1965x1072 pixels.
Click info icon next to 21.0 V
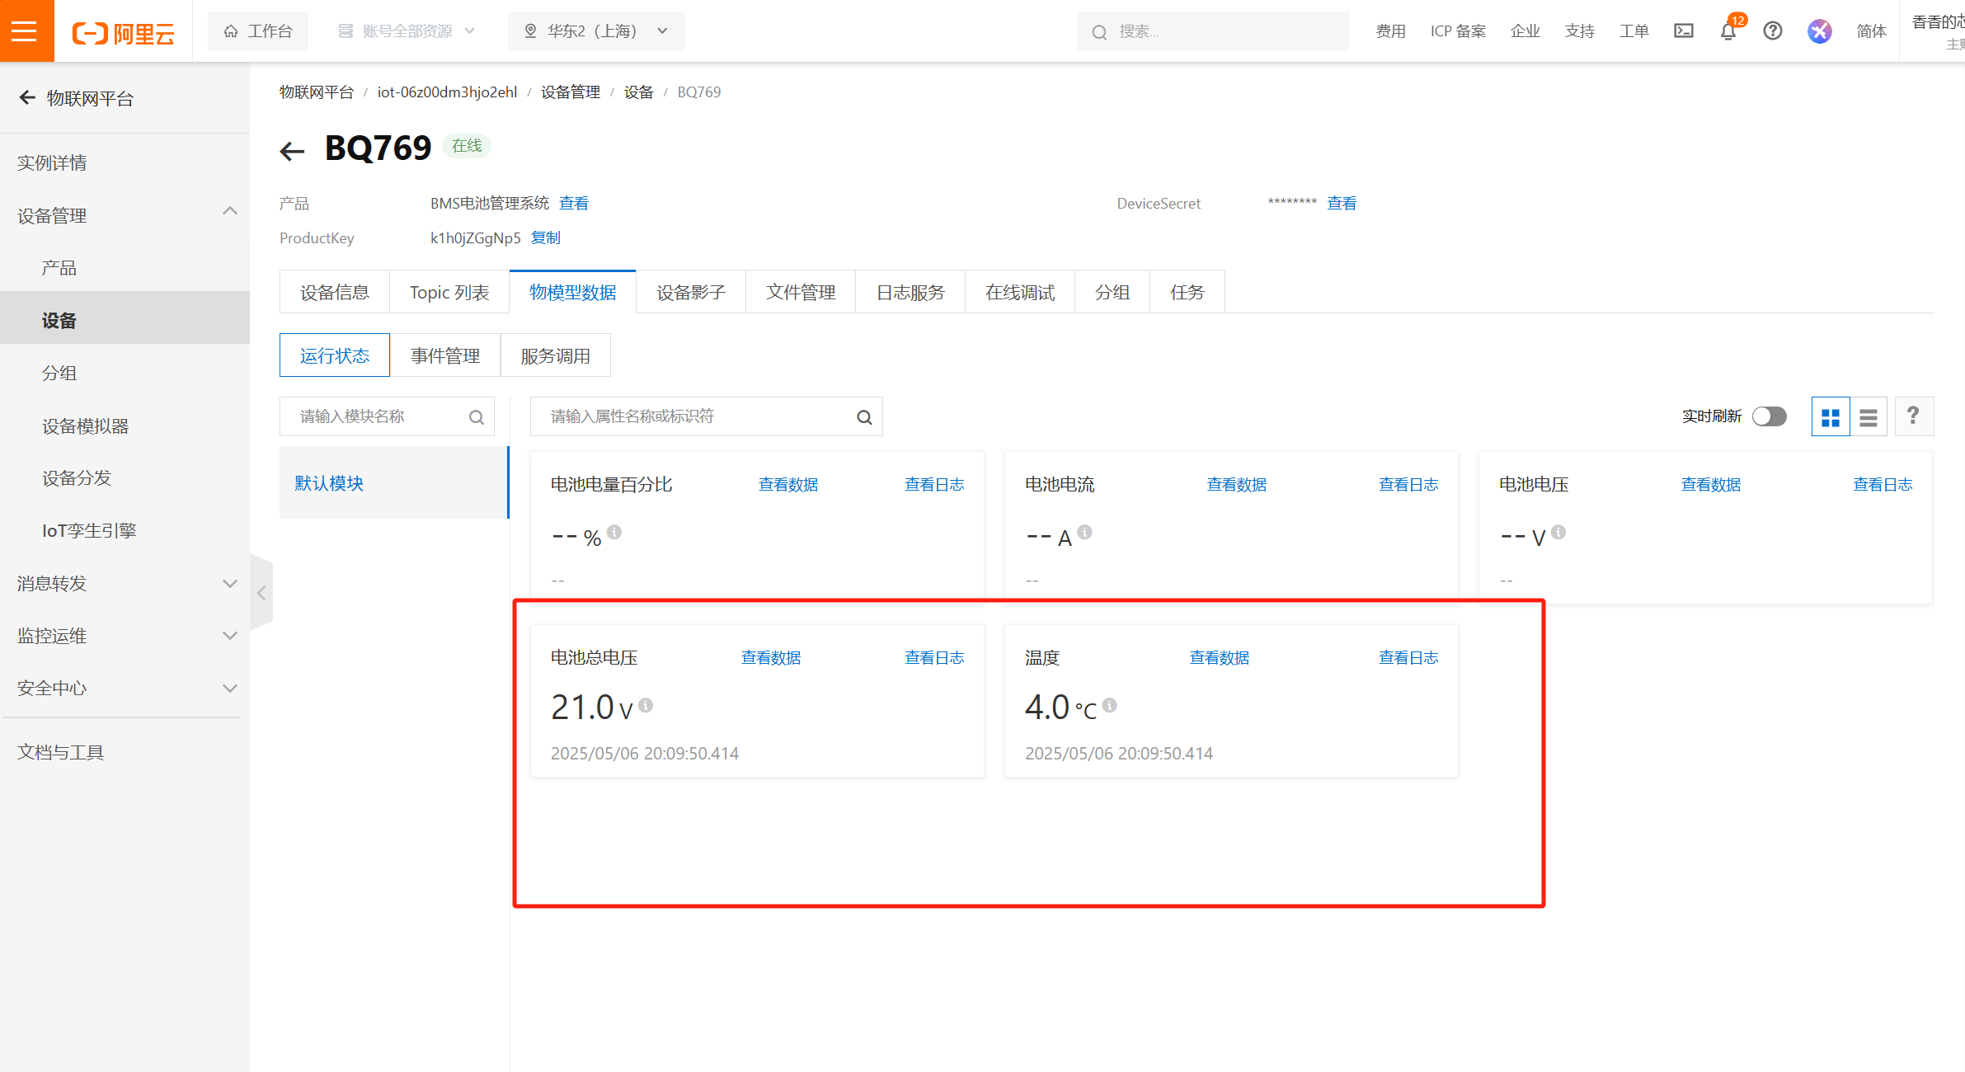(646, 705)
